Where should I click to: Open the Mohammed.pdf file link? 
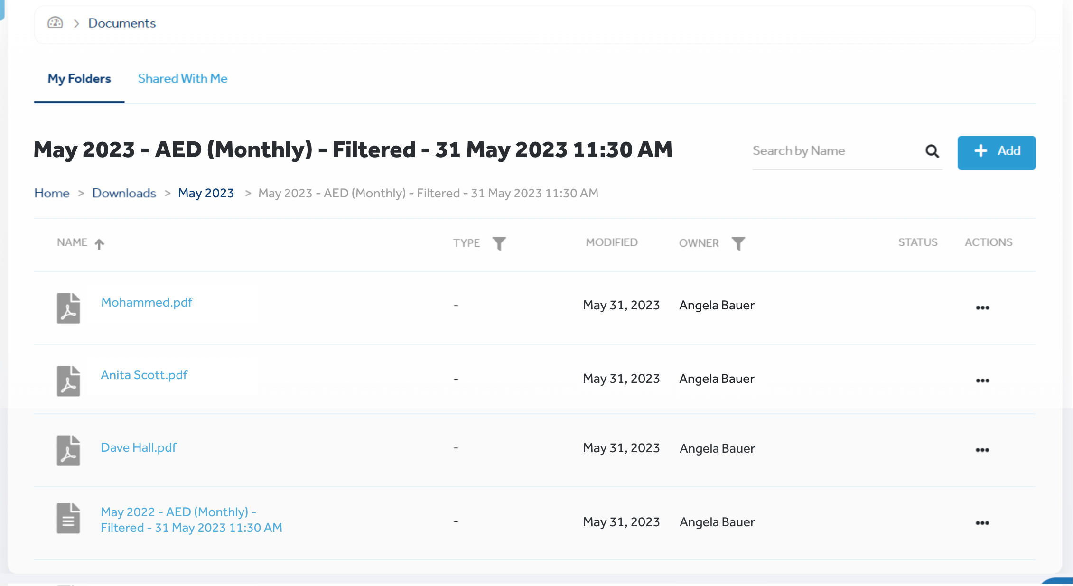coord(147,302)
